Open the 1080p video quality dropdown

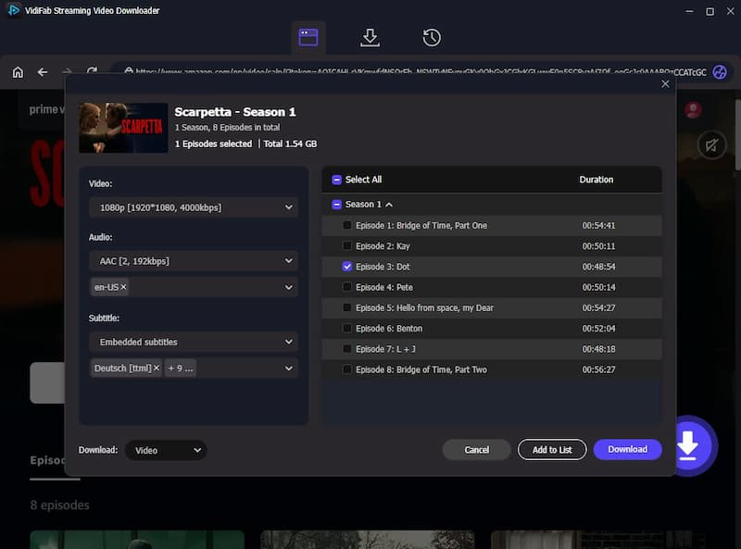[192, 206]
